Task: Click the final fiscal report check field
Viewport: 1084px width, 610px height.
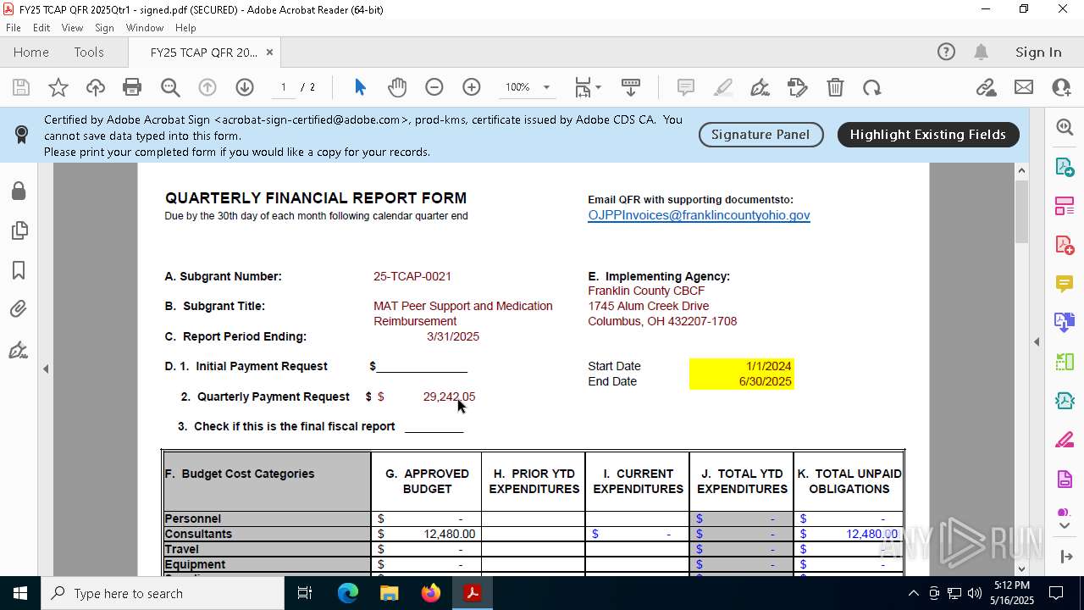Action: [x=434, y=426]
